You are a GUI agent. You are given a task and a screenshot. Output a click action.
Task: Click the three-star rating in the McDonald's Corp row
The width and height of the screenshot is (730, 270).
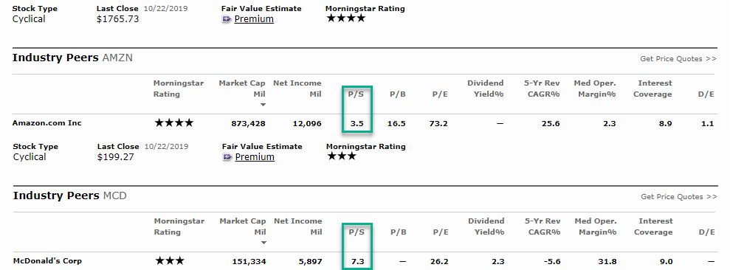click(x=170, y=261)
